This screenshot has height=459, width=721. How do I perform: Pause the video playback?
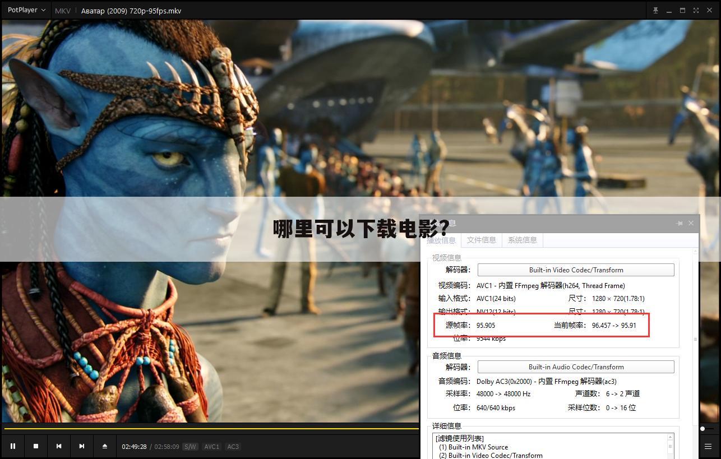click(x=13, y=446)
